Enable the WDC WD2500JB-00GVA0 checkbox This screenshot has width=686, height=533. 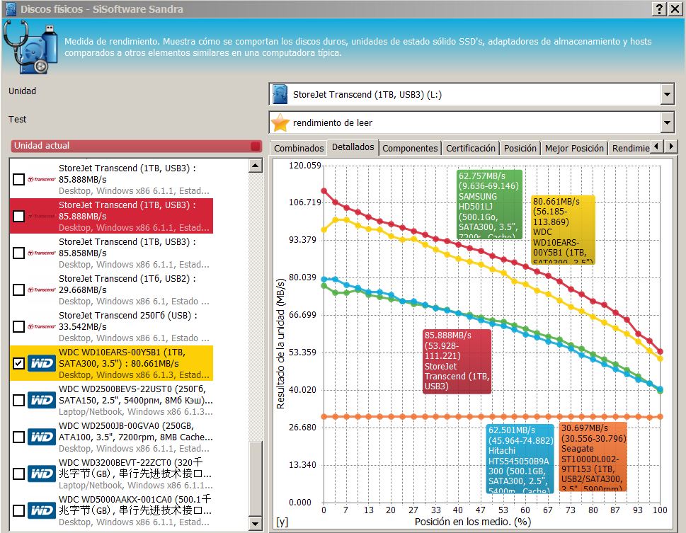(18, 437)
